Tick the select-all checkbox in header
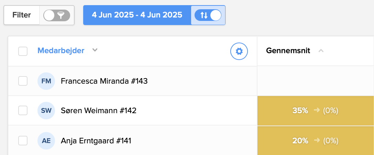Screen dimensions: 374x155 point(23,51)
